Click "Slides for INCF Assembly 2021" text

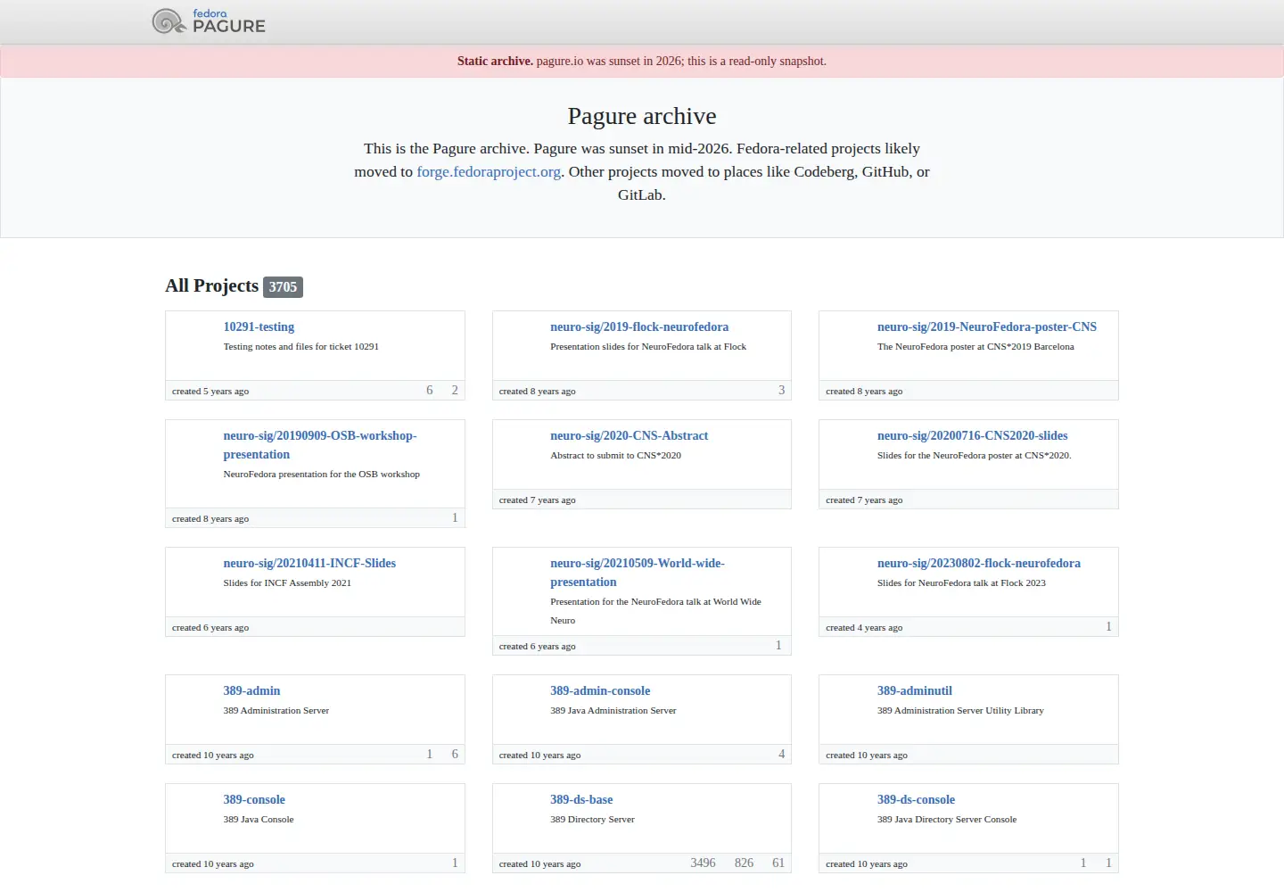coord(287,583)
